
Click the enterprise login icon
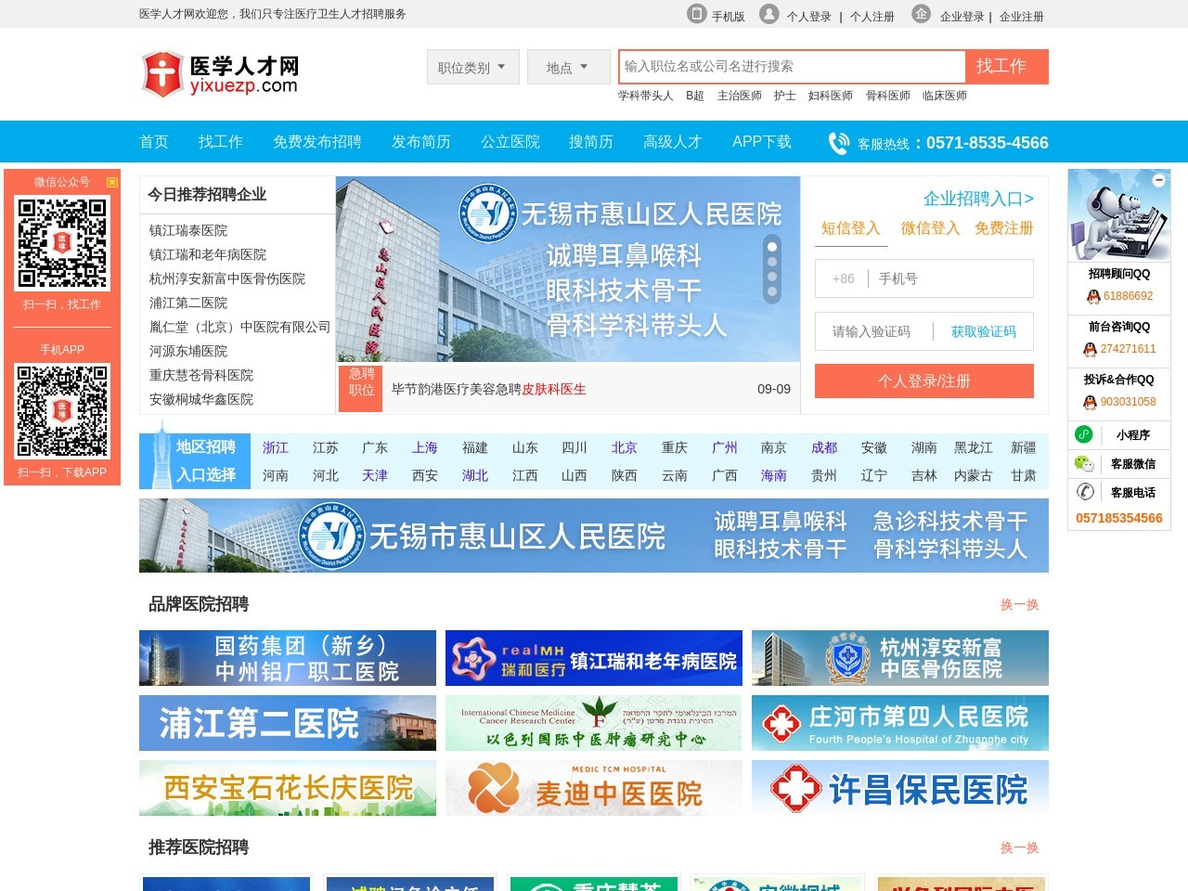point(921,14)
